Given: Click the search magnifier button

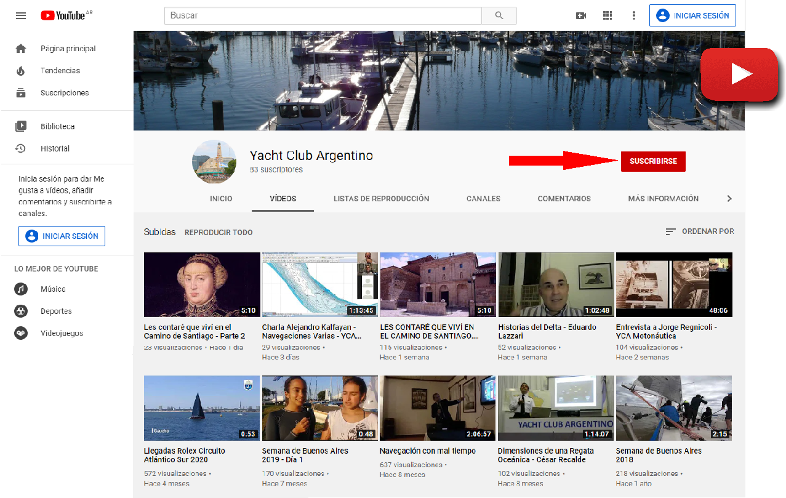Looking at the screenshot, I should point(499,15).
